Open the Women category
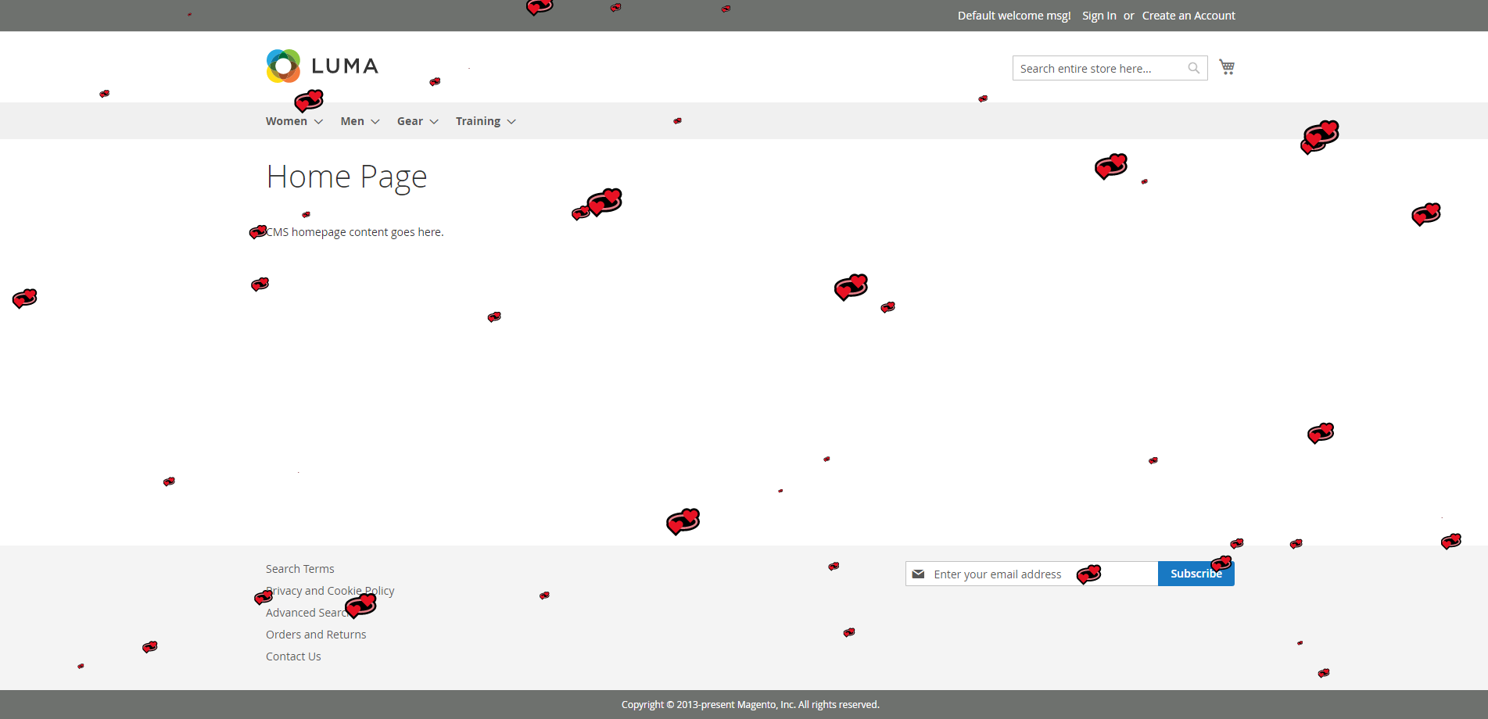1488x719 pixels. [x=286, y=121]
